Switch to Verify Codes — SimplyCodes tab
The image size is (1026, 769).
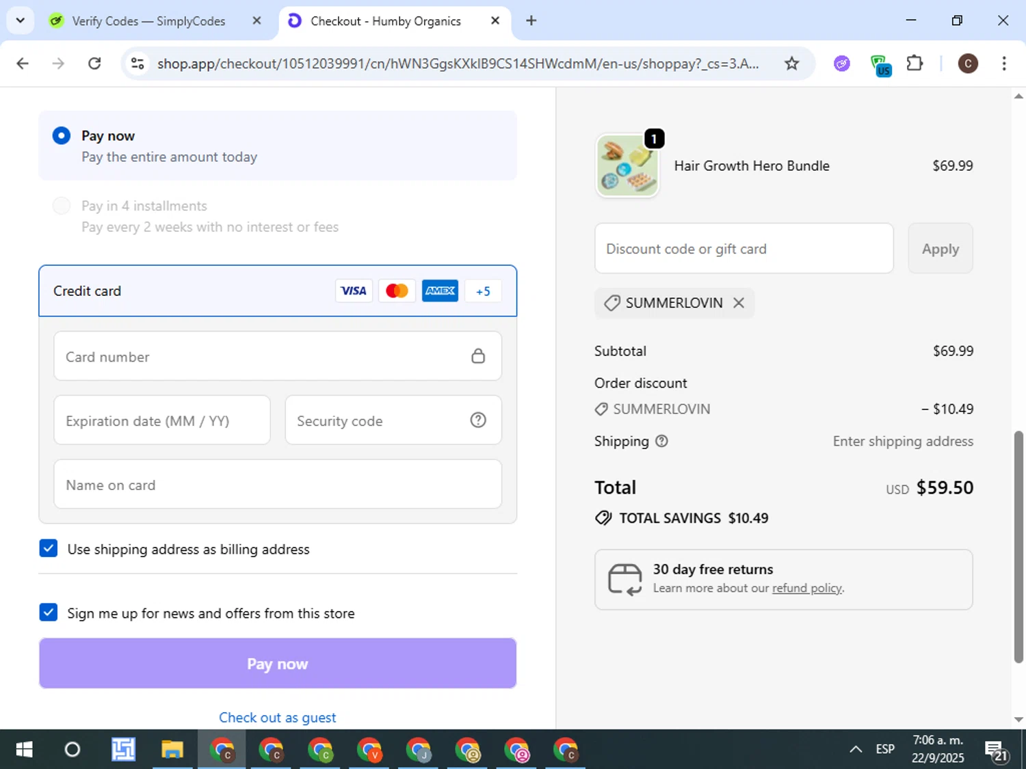148,21
